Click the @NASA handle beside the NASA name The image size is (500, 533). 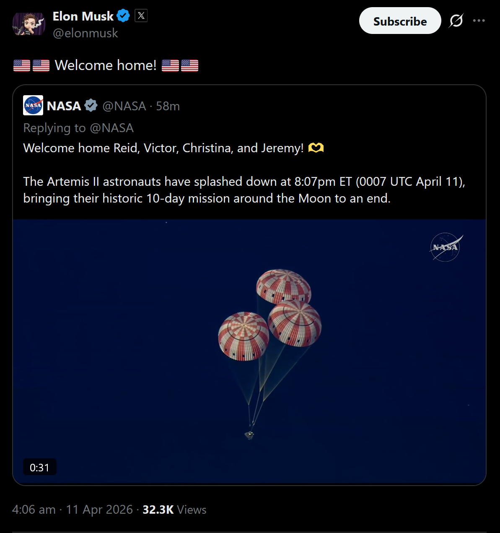click(x=124, y=106)
